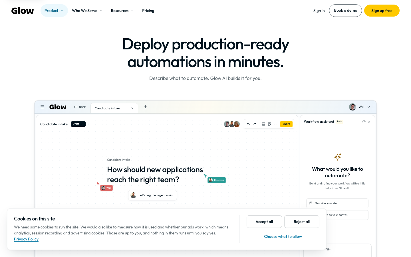Click 'What would you like to automate?' text
Viewport: 411px width, 257px height.
tap(337, 172)
